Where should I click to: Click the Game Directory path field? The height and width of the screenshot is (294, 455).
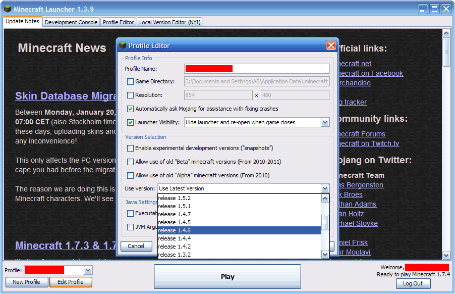(x=257, y=82)
